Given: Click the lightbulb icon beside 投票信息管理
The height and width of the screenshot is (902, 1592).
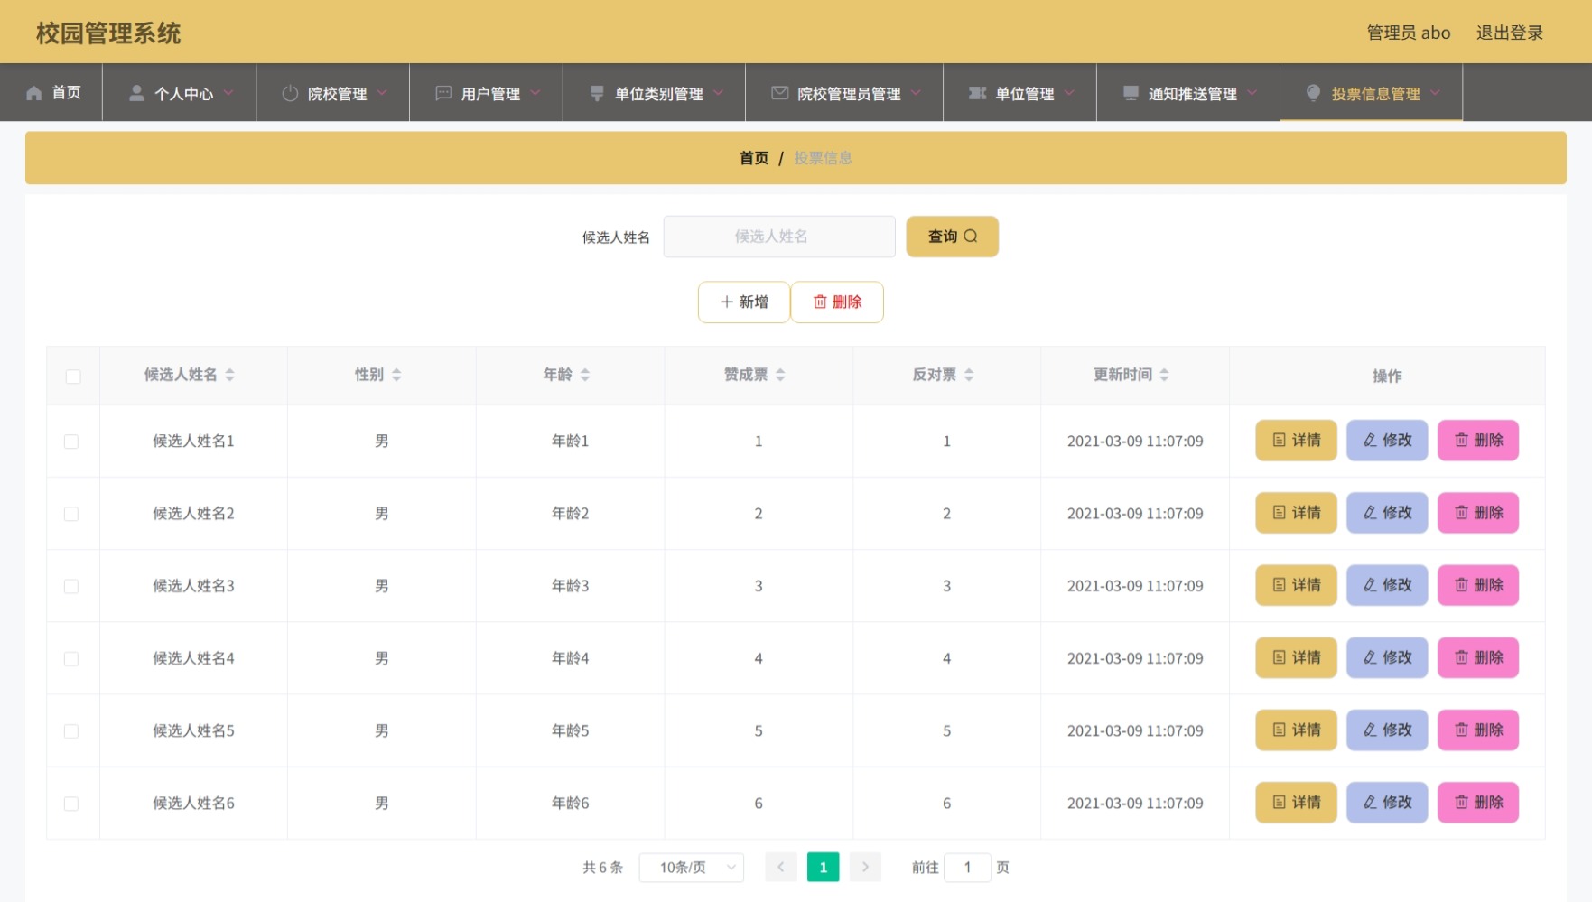Looking at the screenshot, I should 1314,93.
